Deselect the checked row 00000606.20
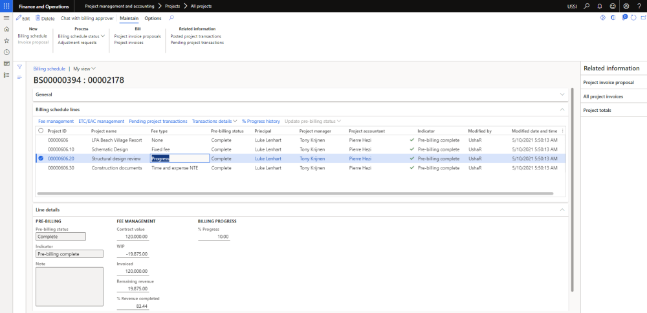This screenshot has height=313, width=647. click(41, 158)
